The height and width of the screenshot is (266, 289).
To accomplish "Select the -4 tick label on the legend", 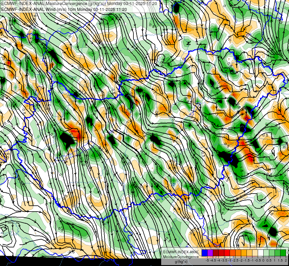I will pyautogui.click(x=218, y=260).
